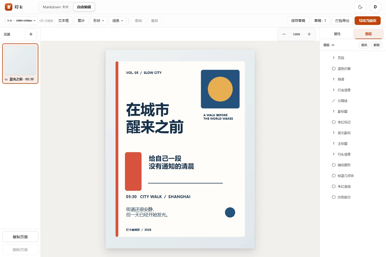Click text icon of 主标题 layer

click(x=334, y=143)
